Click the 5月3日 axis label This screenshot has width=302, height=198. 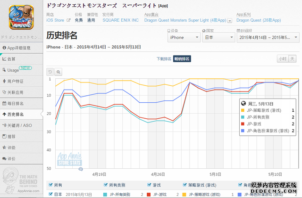point(215,174)
